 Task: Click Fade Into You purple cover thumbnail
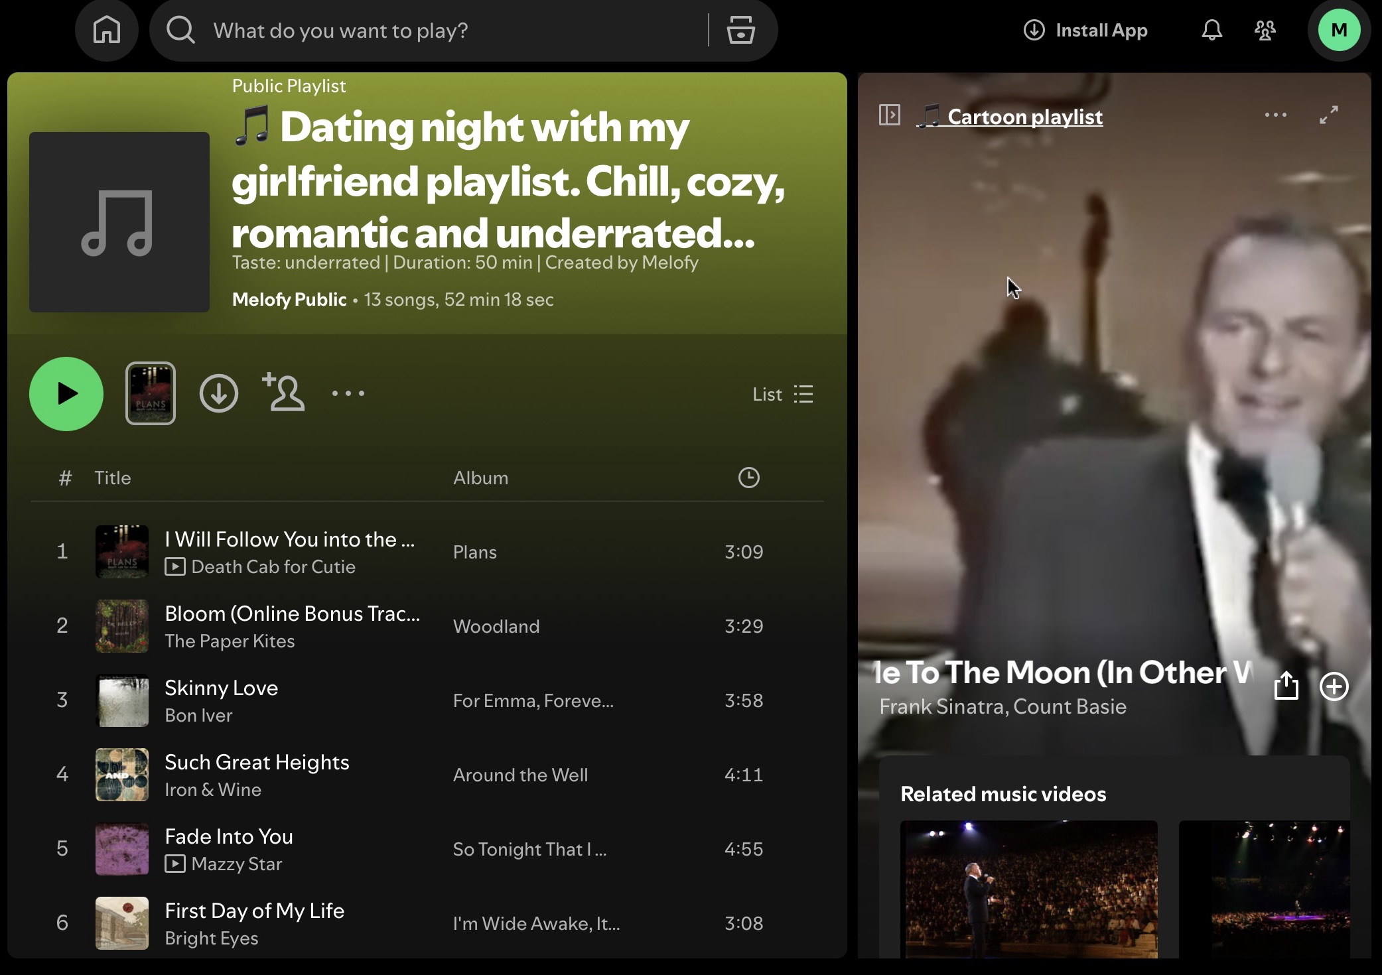tap(122, 849)
